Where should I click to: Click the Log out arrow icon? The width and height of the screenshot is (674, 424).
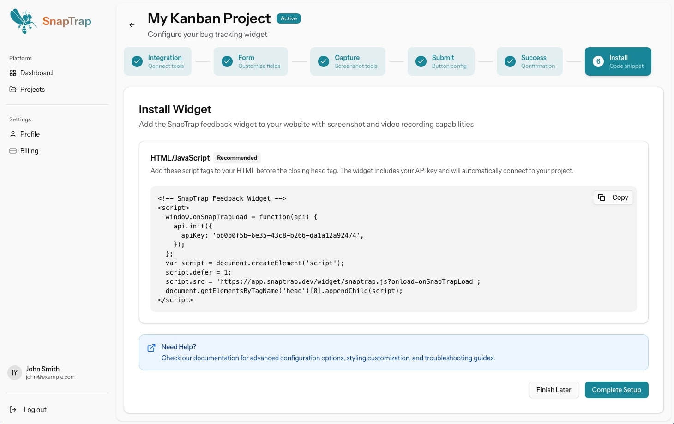coord(13,410)
